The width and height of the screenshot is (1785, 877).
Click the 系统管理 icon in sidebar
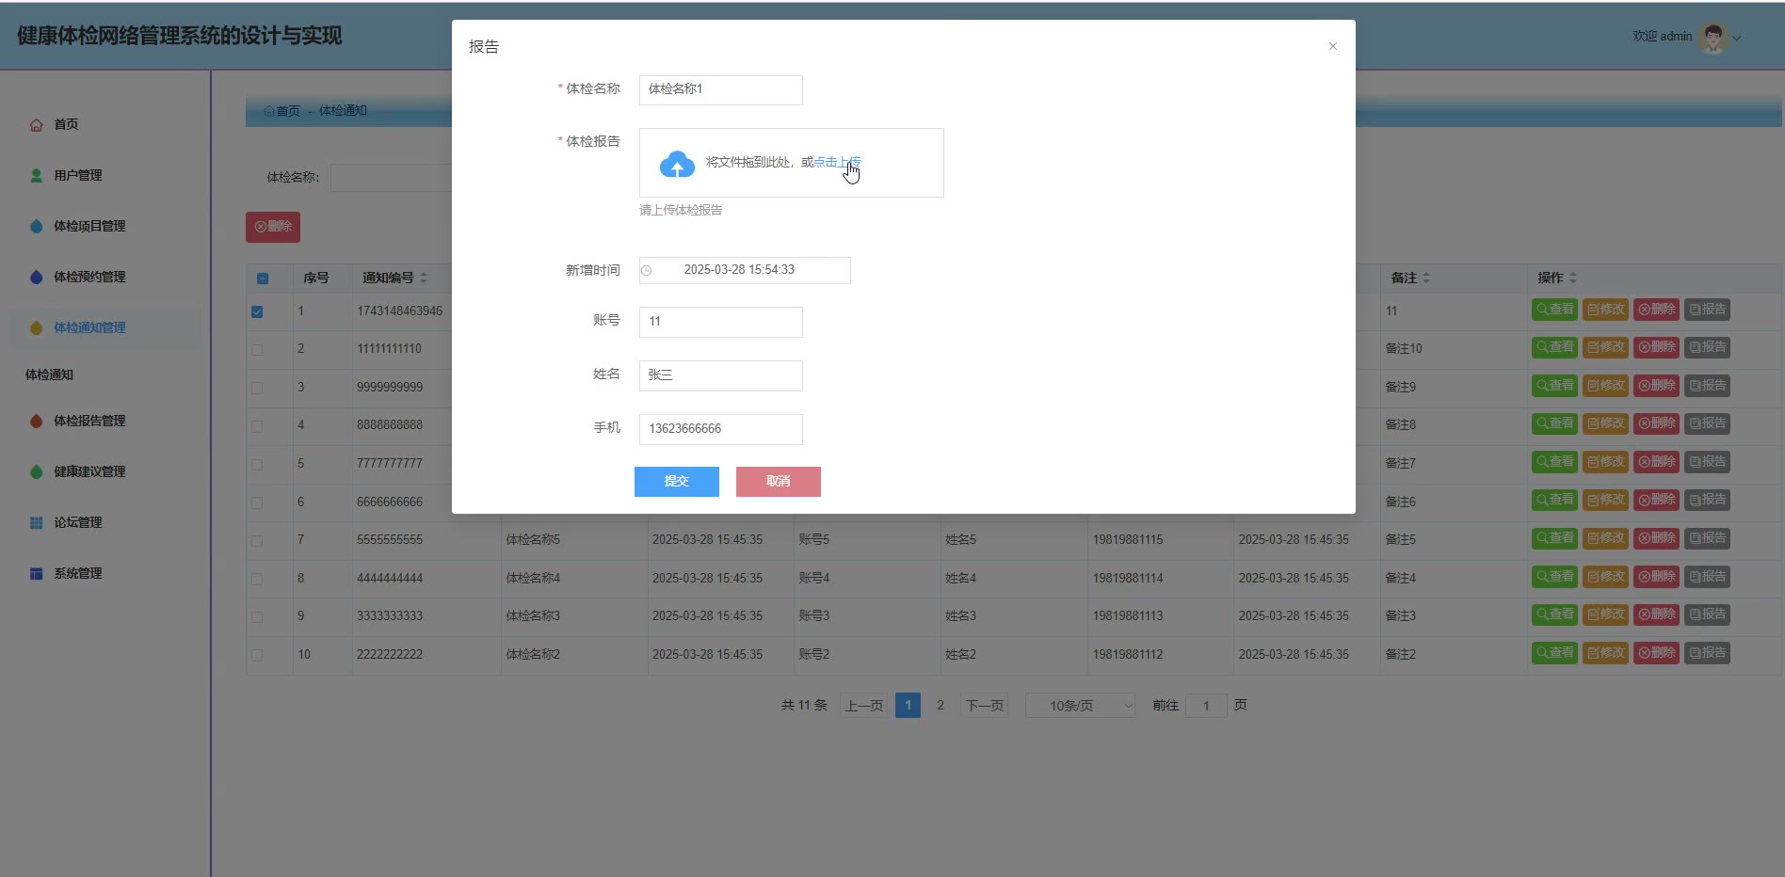point(37,574)
